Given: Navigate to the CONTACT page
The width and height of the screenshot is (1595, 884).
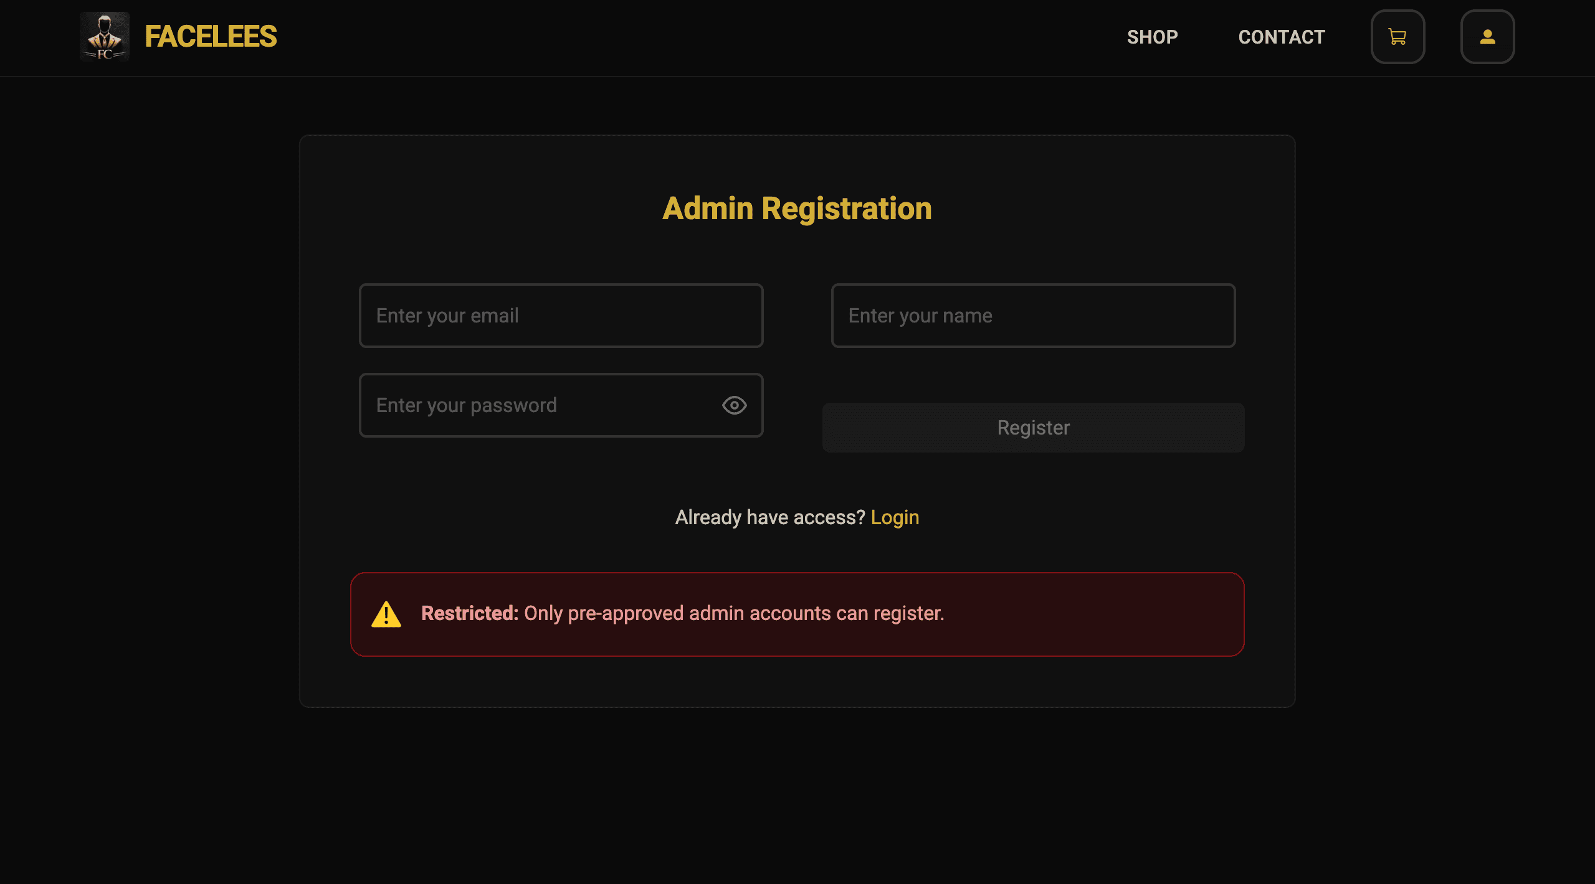Looking at the screenshot, I should tap(1282, 37).
